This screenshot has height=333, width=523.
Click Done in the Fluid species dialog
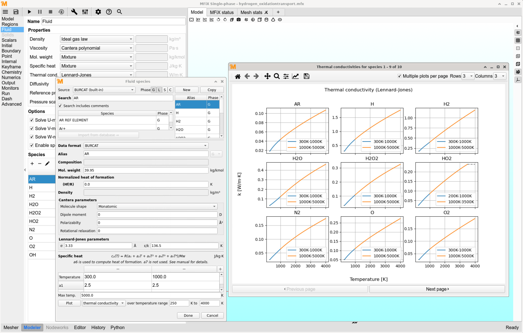coord(188,315)
